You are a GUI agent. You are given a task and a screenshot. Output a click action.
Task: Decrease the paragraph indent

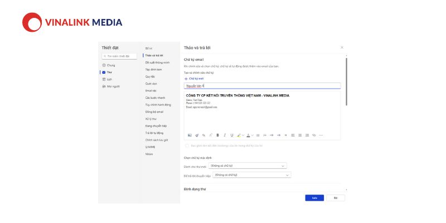click(272, 135)
